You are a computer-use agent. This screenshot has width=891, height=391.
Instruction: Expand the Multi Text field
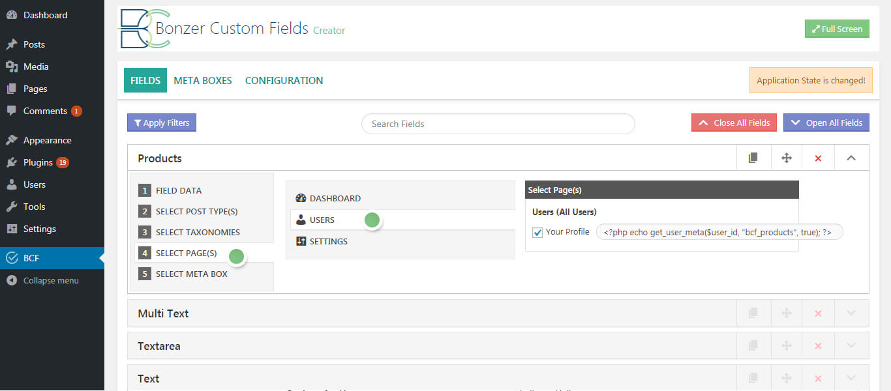(x=851, y=313)
